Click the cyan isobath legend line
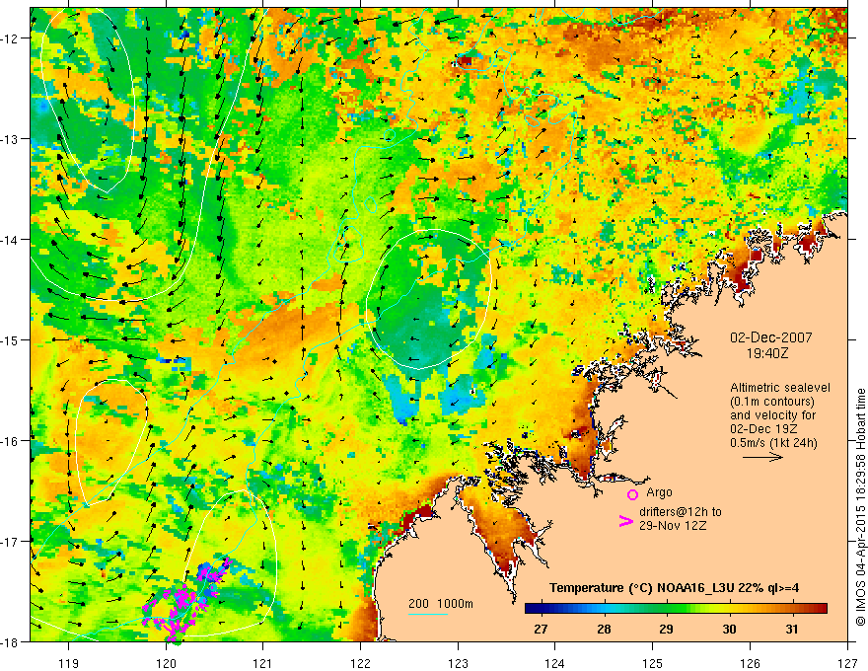868x671 pixels. tap(427, 614)
